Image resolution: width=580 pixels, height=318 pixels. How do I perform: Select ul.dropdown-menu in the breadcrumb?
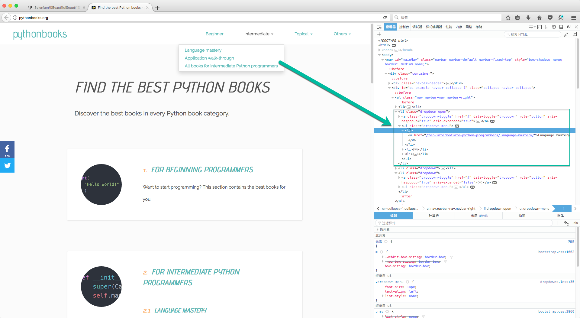click(x=534, y=209)
